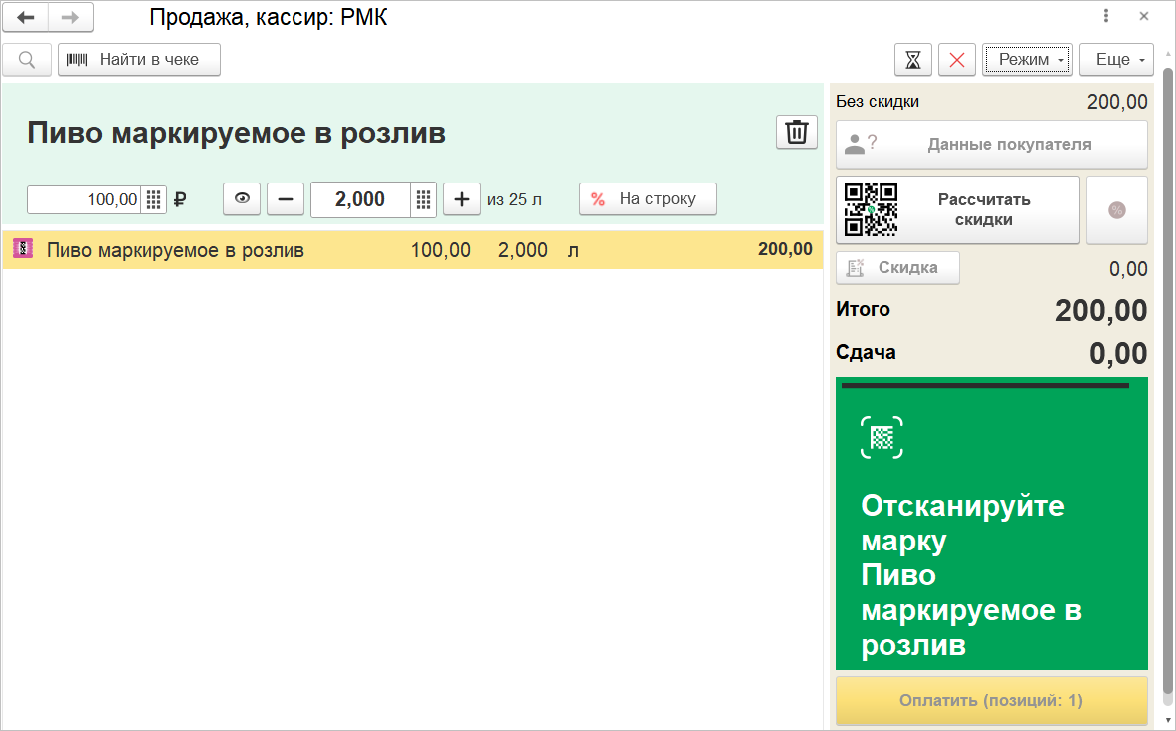1176x731 pixels.
Task: Click the quantity field showing 2,000
Action: (360, 200)
